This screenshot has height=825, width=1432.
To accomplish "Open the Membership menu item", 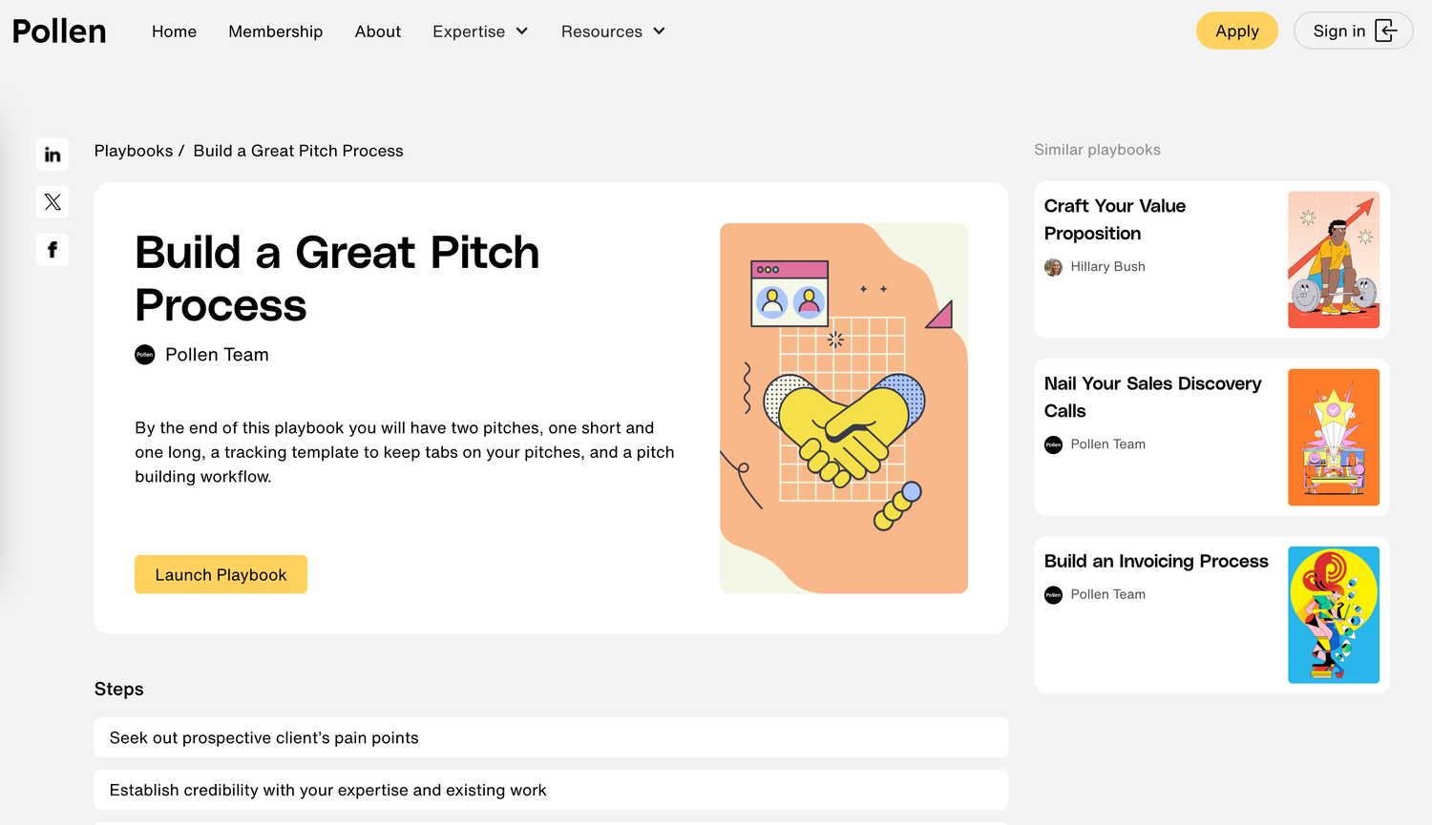I will point(276,31).
